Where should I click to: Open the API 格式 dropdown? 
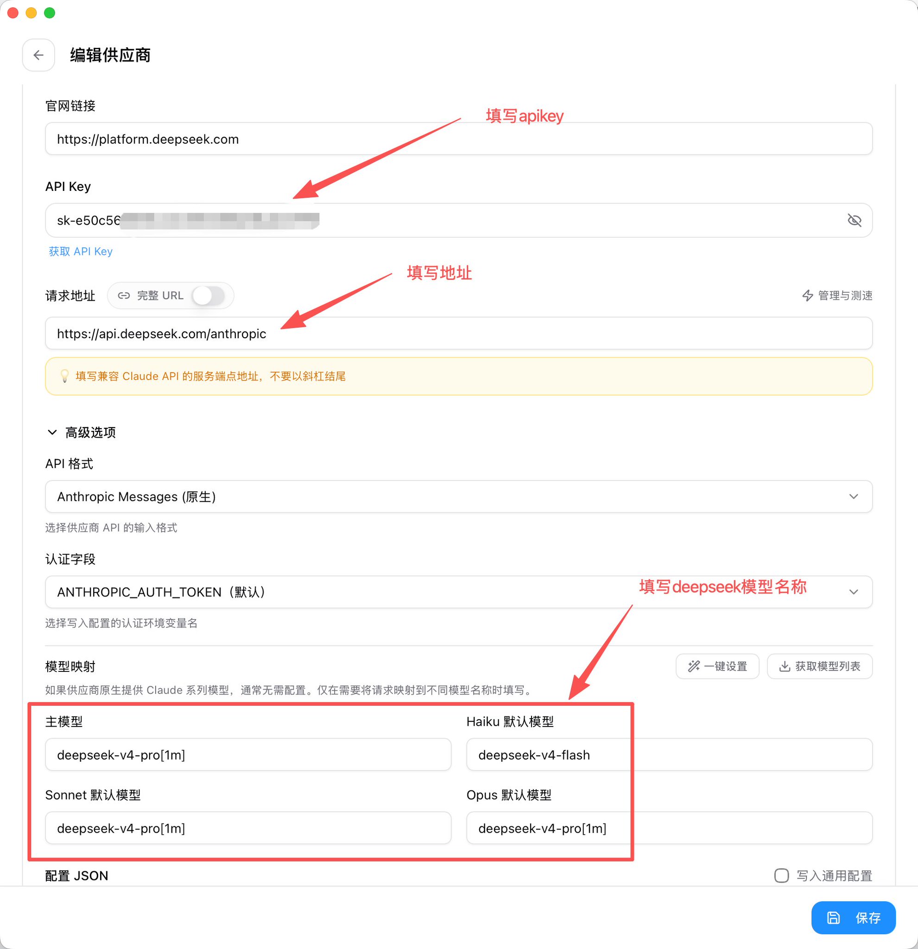click(458, 496)
